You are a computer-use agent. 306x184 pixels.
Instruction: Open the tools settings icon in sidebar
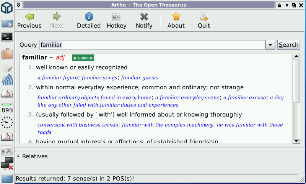[x=7, y=151]
